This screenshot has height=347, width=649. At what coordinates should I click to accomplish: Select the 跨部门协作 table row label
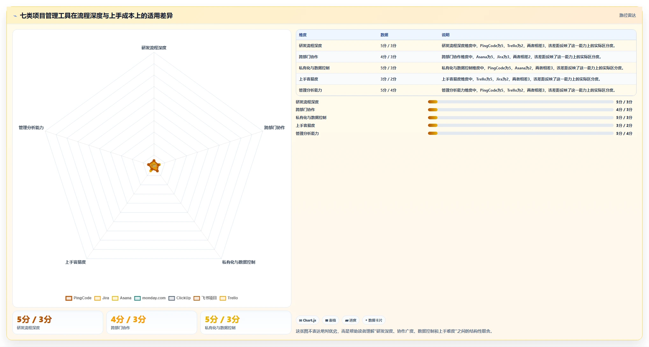[x=309, y=57]
